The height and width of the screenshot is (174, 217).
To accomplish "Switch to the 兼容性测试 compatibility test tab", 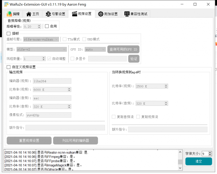I will pos(136,14).
